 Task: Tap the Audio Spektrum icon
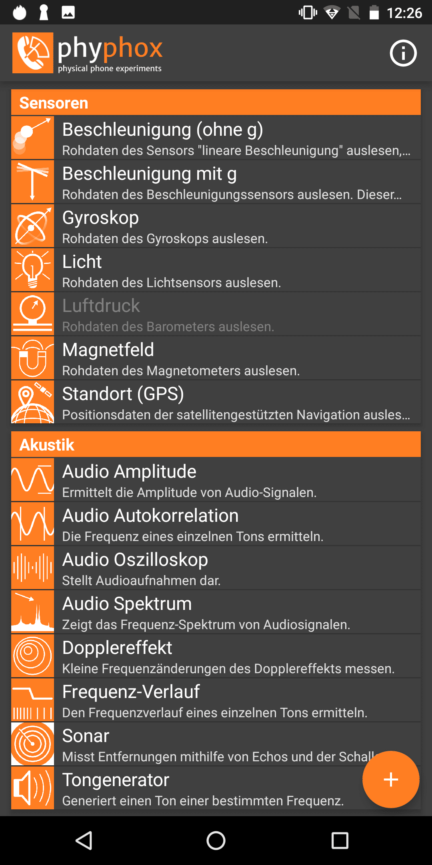[x=33, y=612]
